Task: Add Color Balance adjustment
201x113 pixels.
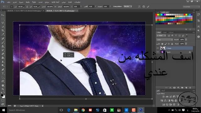Action: point(166,101)
